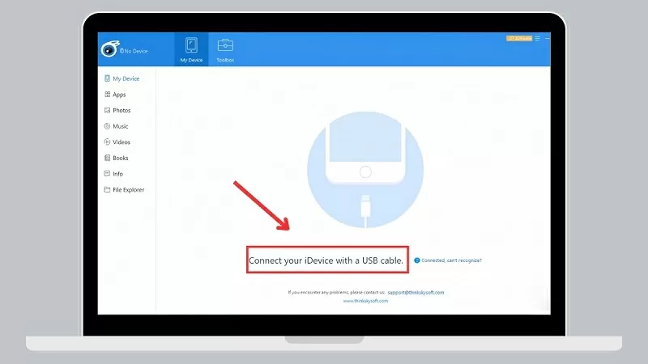Click the support@thinkskysoft.com email link
The width and height of the screenshot is (648, 364).
[x=416, y=292]
